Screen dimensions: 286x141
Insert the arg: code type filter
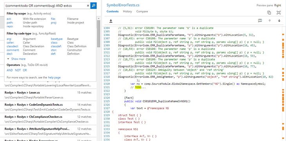(9, 39)
